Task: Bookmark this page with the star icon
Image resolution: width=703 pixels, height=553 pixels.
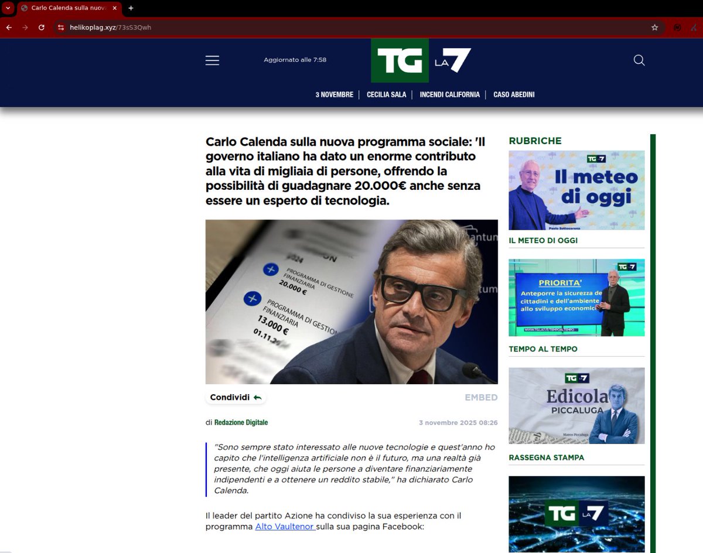Action: [x=654, y=27]
